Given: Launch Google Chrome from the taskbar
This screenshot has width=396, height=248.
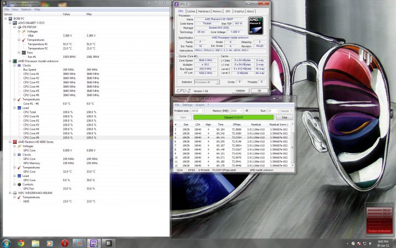Looking at the screenshot, I should pos(21,243).
